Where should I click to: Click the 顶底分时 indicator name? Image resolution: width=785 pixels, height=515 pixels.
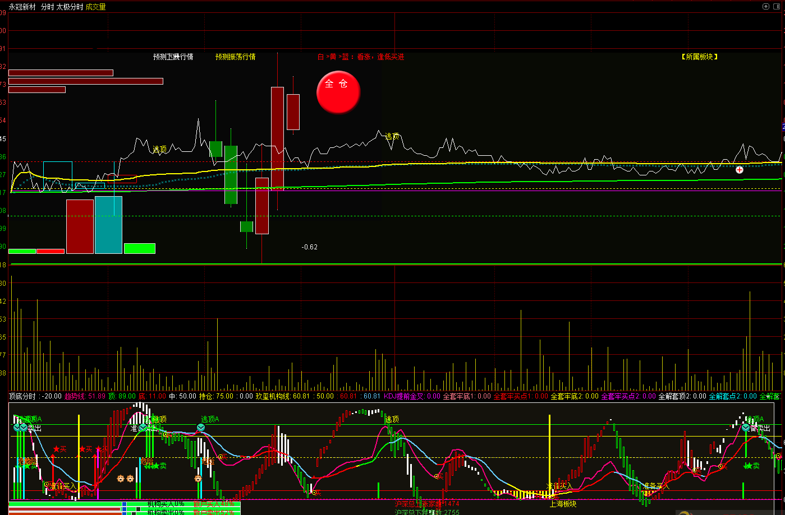click(x=22, y=396)
